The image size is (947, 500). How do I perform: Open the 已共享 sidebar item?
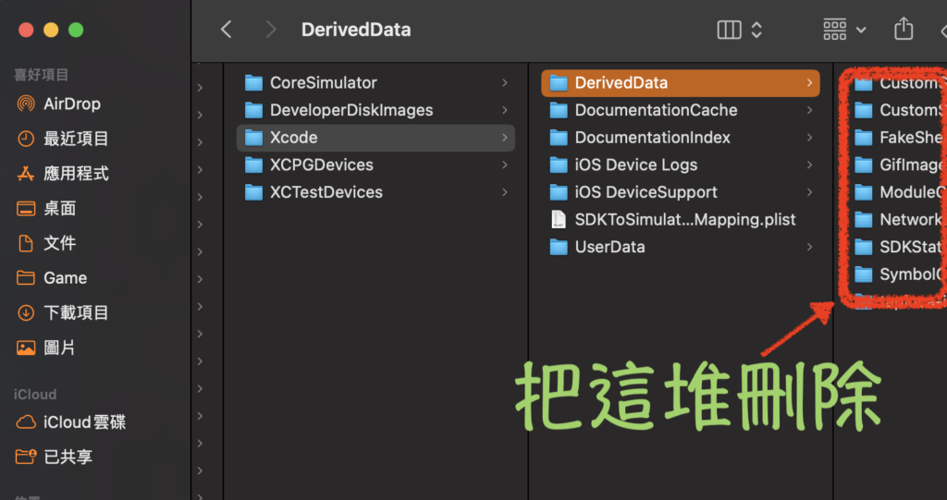click(x=68, y=457)
